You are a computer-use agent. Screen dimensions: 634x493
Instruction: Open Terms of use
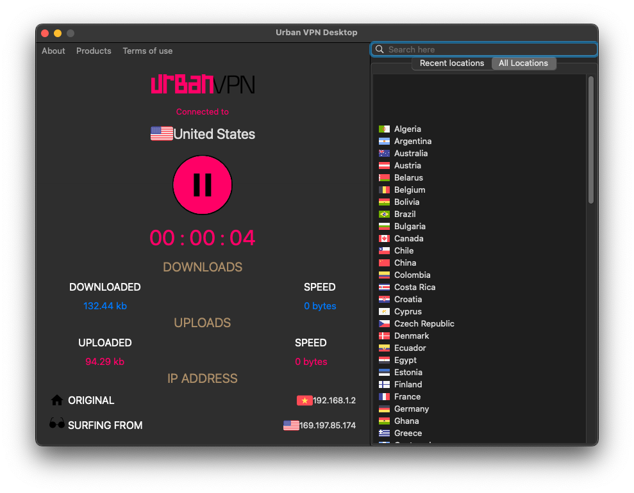point(147,51)
